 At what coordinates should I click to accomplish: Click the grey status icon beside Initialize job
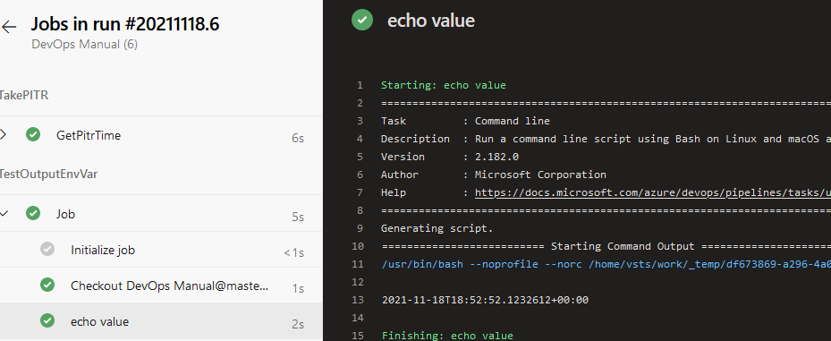point(47,249)
